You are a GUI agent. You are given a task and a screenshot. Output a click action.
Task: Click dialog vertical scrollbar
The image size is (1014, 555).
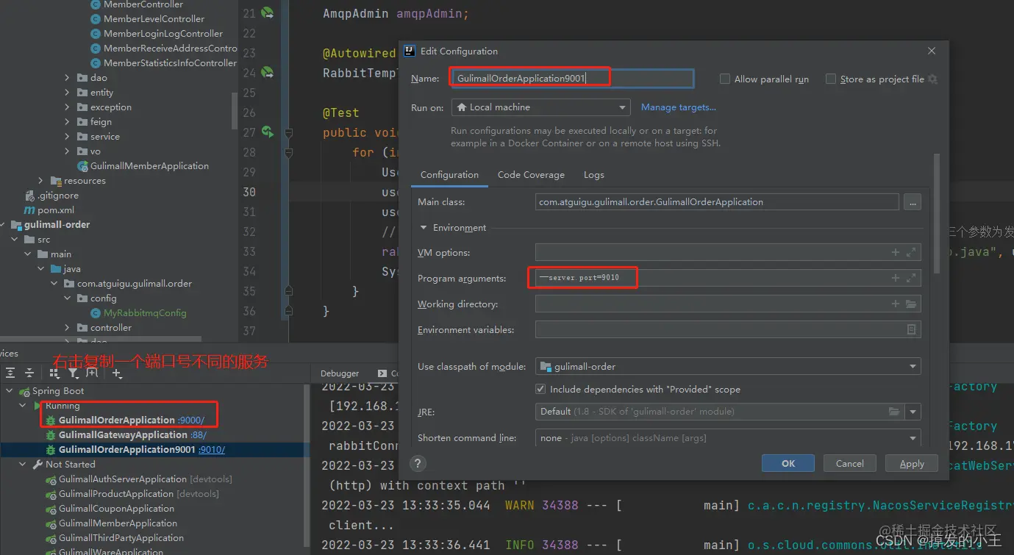936,213
